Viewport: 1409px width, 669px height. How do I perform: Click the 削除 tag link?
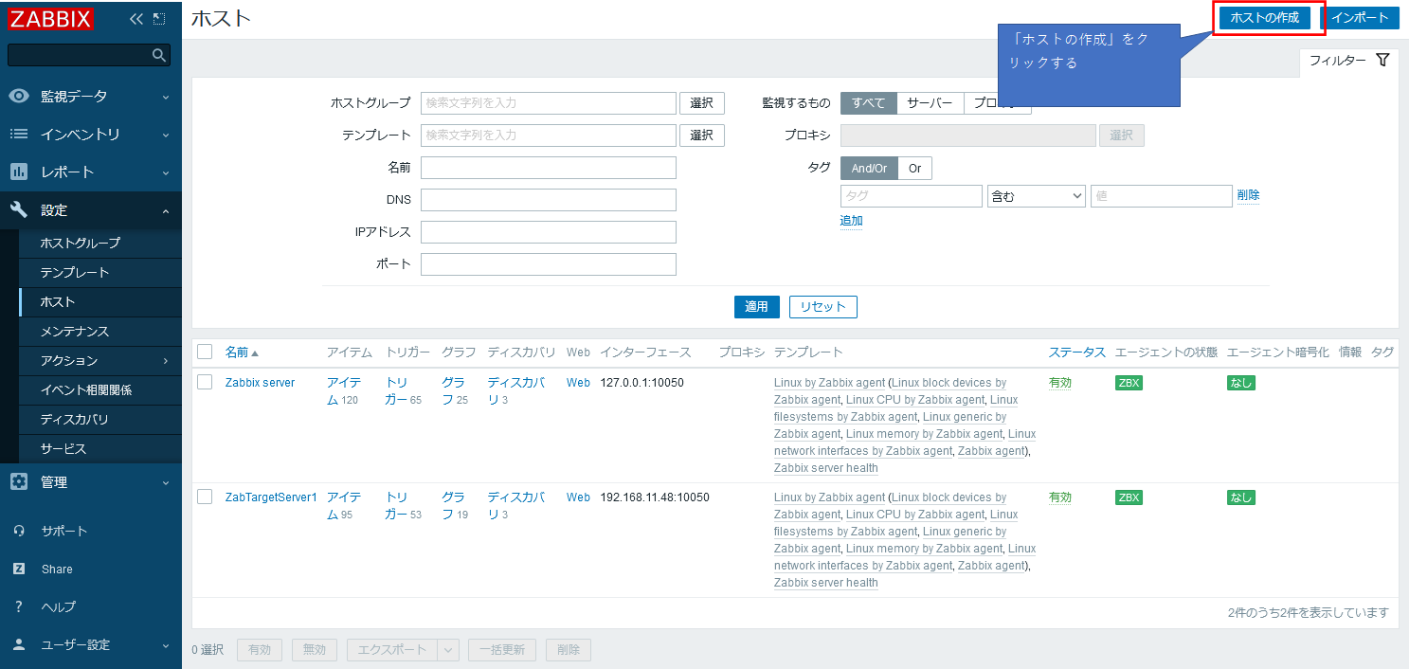click(x=1248, y=195)
